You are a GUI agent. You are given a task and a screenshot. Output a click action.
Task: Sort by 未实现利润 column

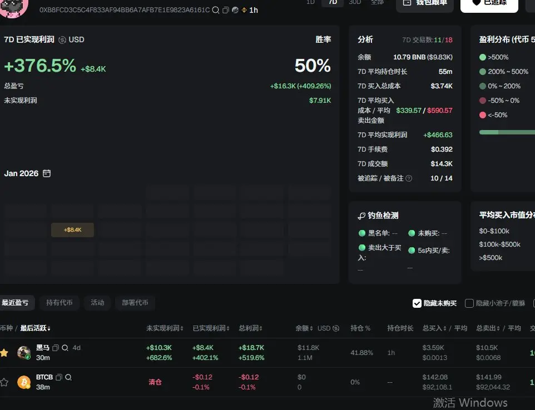click(x=165, y=328)
